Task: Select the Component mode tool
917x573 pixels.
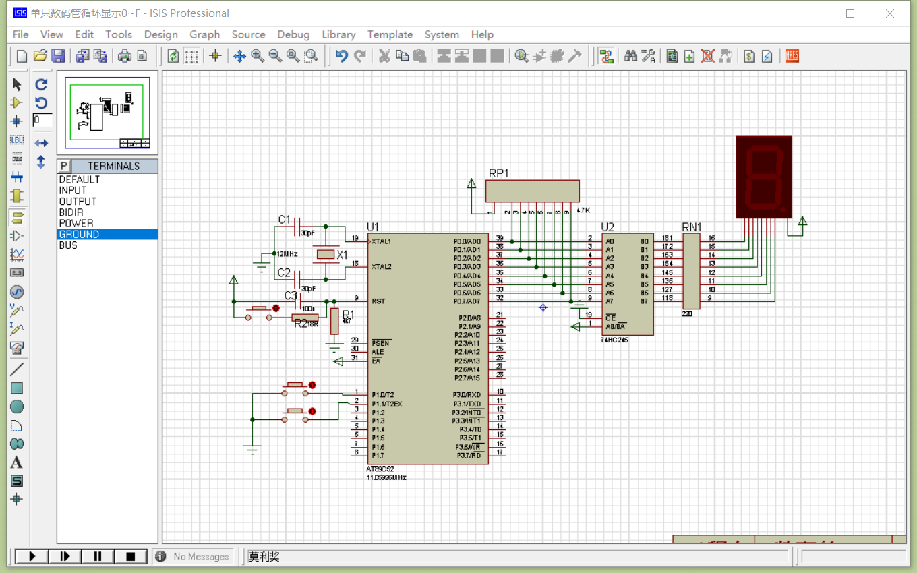Action: [17, 103]
